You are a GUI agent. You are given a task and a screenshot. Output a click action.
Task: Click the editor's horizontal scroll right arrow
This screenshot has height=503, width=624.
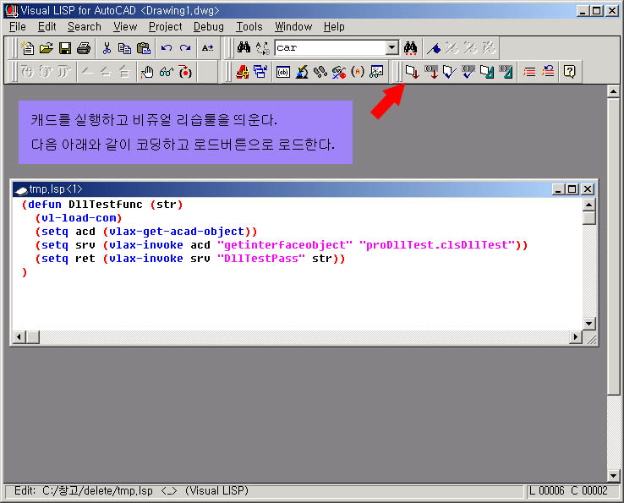pyautogui.click(x=576, y=337)
